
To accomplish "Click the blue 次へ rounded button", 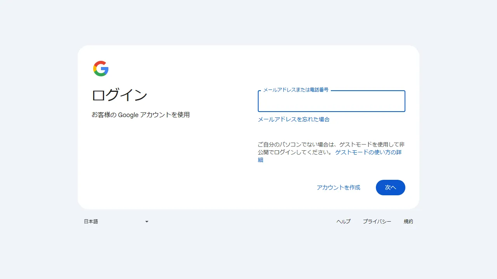I will (x=390, y=188).
